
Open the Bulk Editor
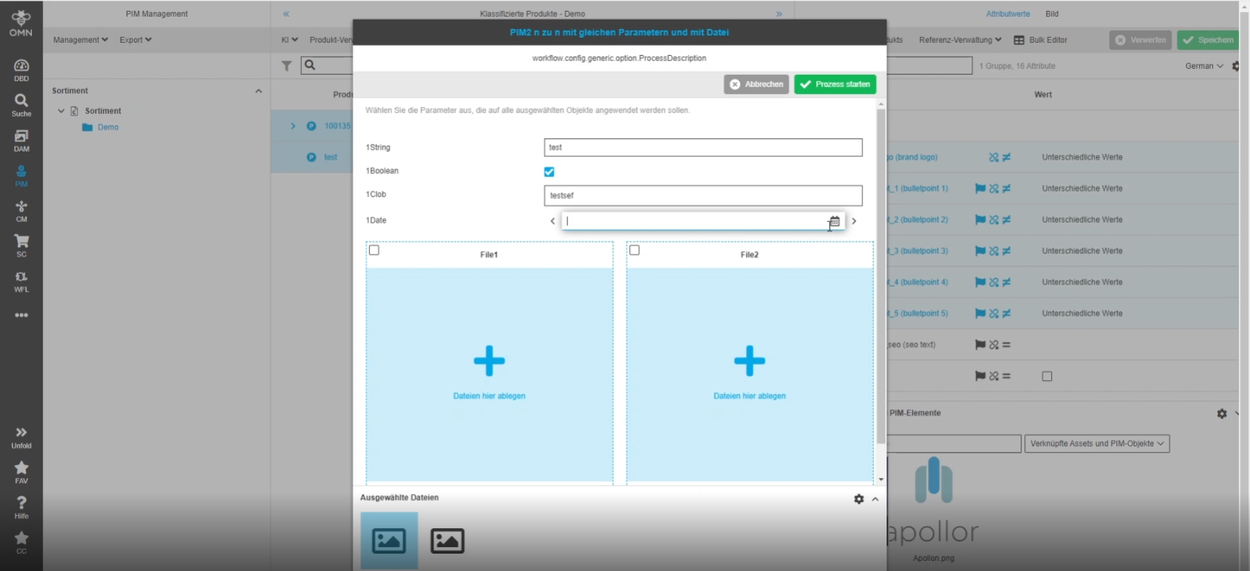pyautogui.click(x=1040, y=40)
